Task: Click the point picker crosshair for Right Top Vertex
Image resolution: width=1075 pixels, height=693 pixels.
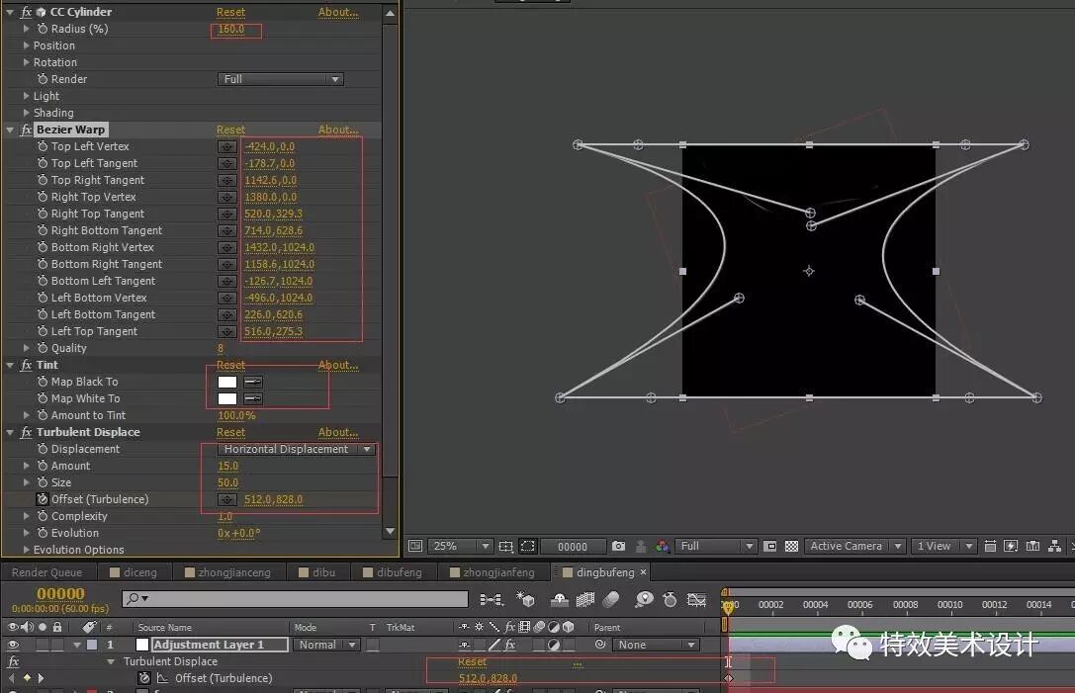Action: [x=226, y=197]
